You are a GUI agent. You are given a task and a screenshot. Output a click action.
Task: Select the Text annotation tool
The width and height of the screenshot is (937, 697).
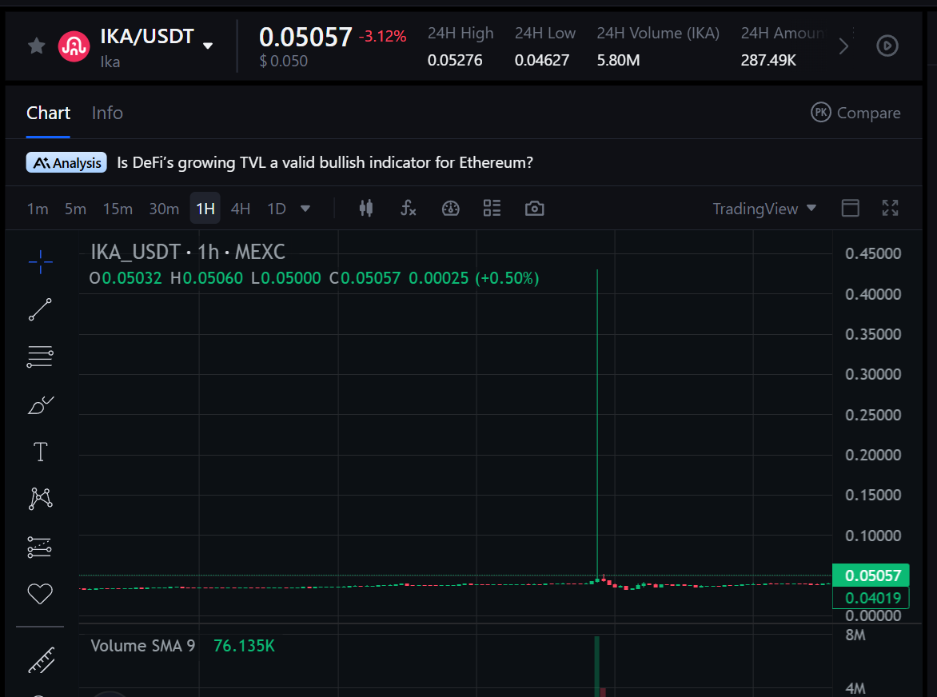[x=40, y=452]
